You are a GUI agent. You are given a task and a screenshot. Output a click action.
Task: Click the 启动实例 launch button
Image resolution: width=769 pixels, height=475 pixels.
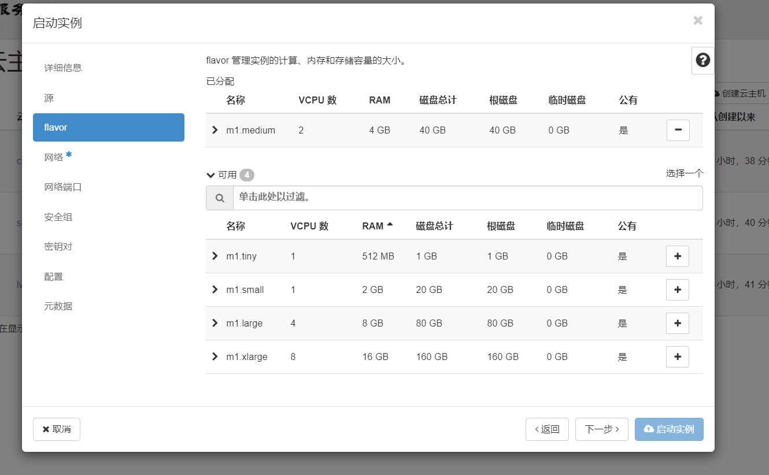point(669,429)
